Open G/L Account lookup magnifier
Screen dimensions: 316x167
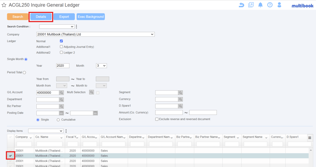pyautogui.click(x=62, y=92)
